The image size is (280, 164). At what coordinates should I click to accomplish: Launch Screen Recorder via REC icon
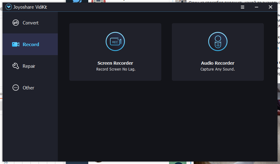(115, 41)
